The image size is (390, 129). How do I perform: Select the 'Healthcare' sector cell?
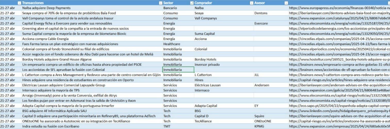point(178,44)
